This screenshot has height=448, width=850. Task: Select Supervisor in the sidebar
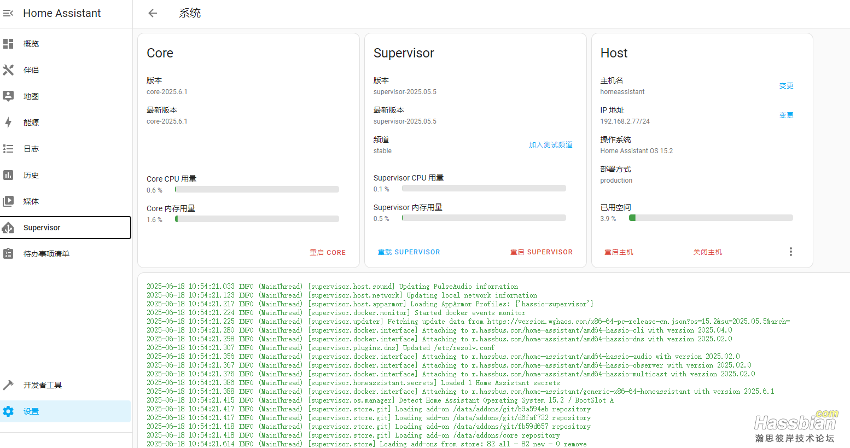click(65, 228)
